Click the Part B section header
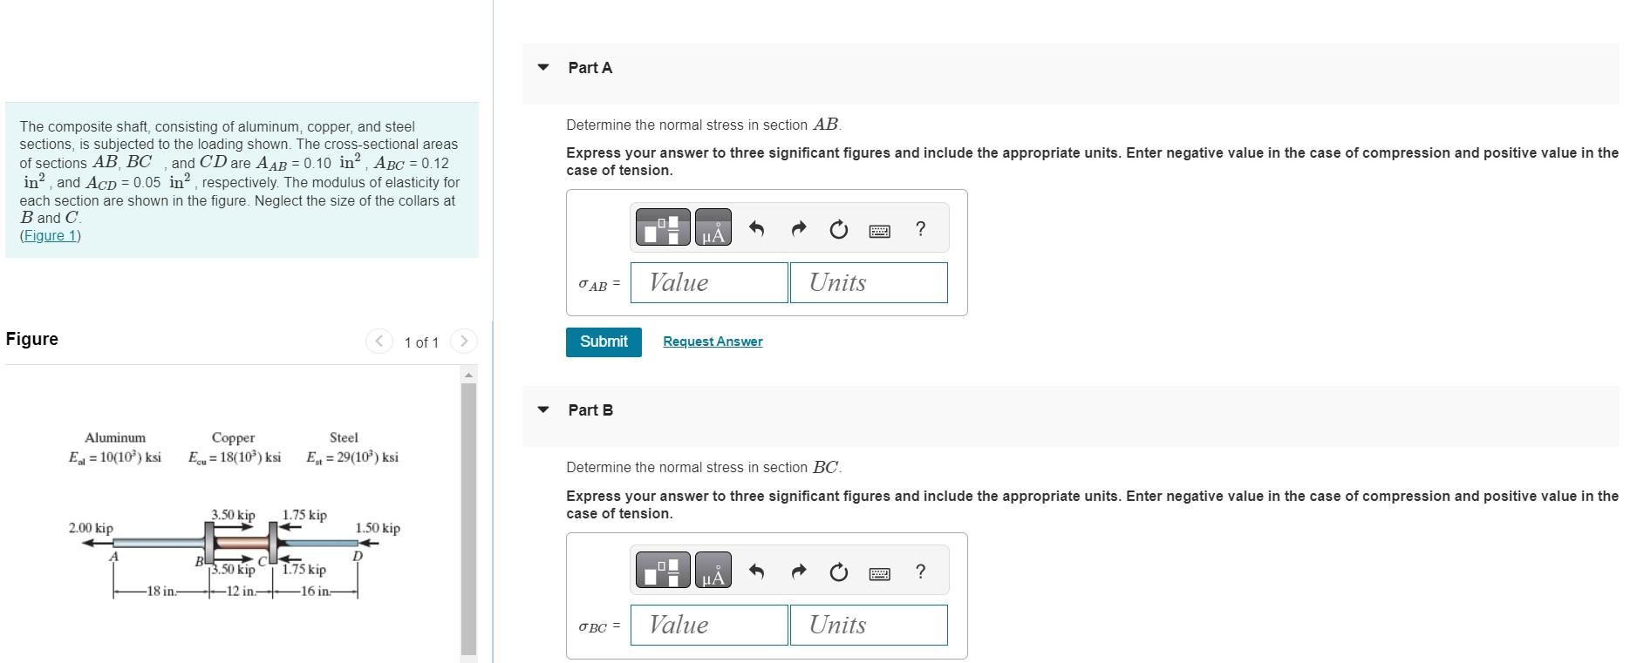Image resolution: width=1644 pixels, height=663 pixels. point(590,409)
